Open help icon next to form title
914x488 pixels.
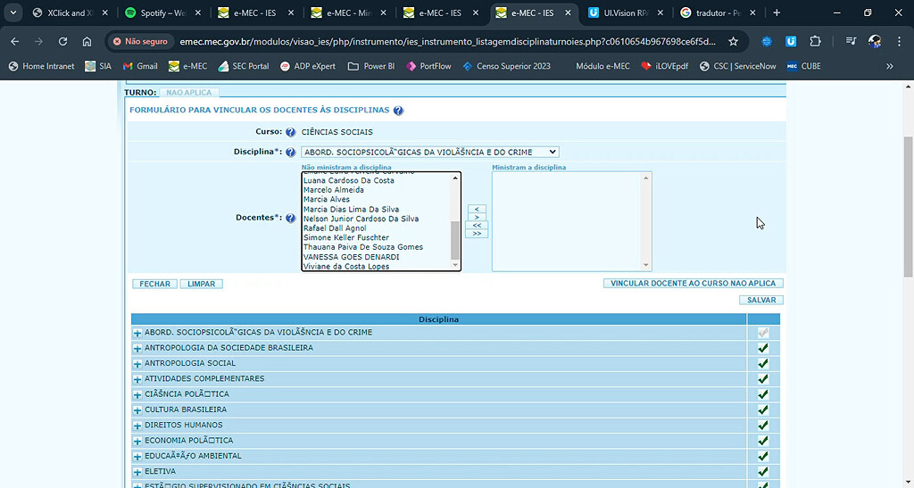(398, 110)
